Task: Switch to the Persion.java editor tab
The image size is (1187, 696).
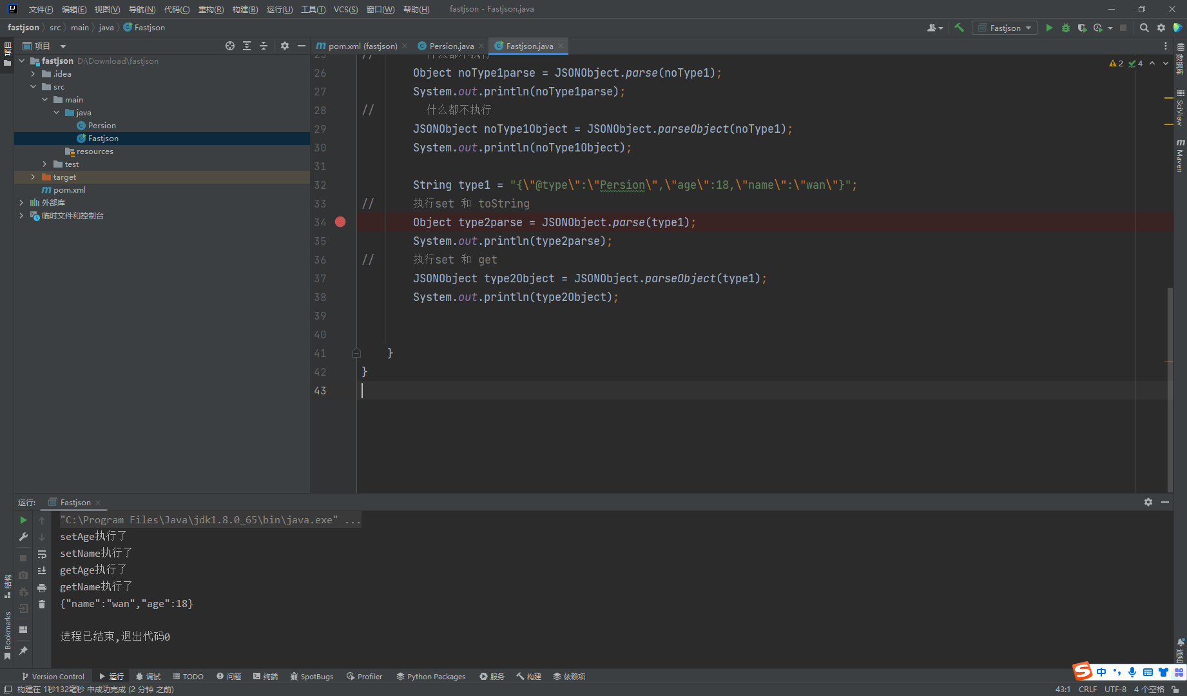Action: click(x=450, y=46)
